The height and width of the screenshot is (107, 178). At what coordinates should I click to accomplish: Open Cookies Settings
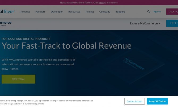[134, 101]
